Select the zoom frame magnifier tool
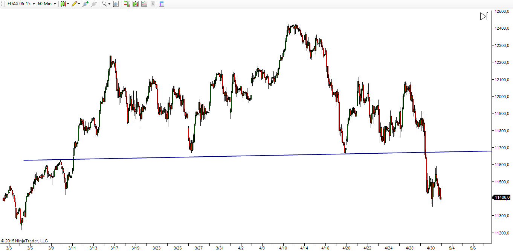The image size is (513, 251). 116,4
